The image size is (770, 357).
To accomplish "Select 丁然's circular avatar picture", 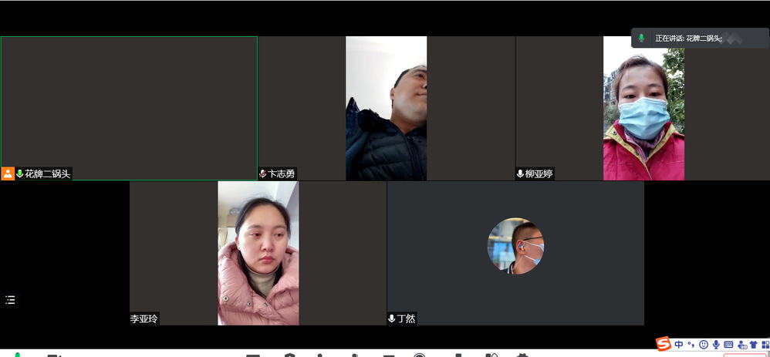I will tap(515, 246).
